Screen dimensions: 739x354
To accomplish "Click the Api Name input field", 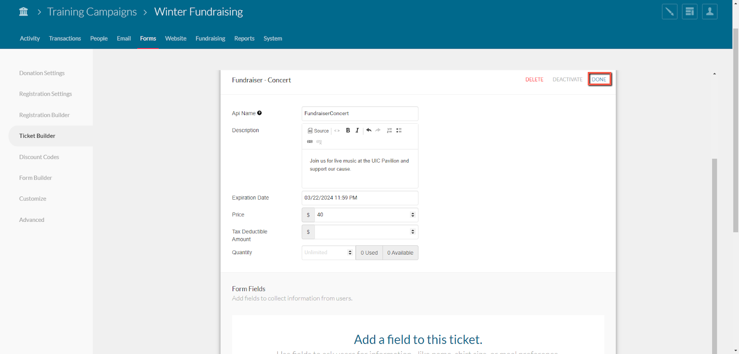I will 360,114.
